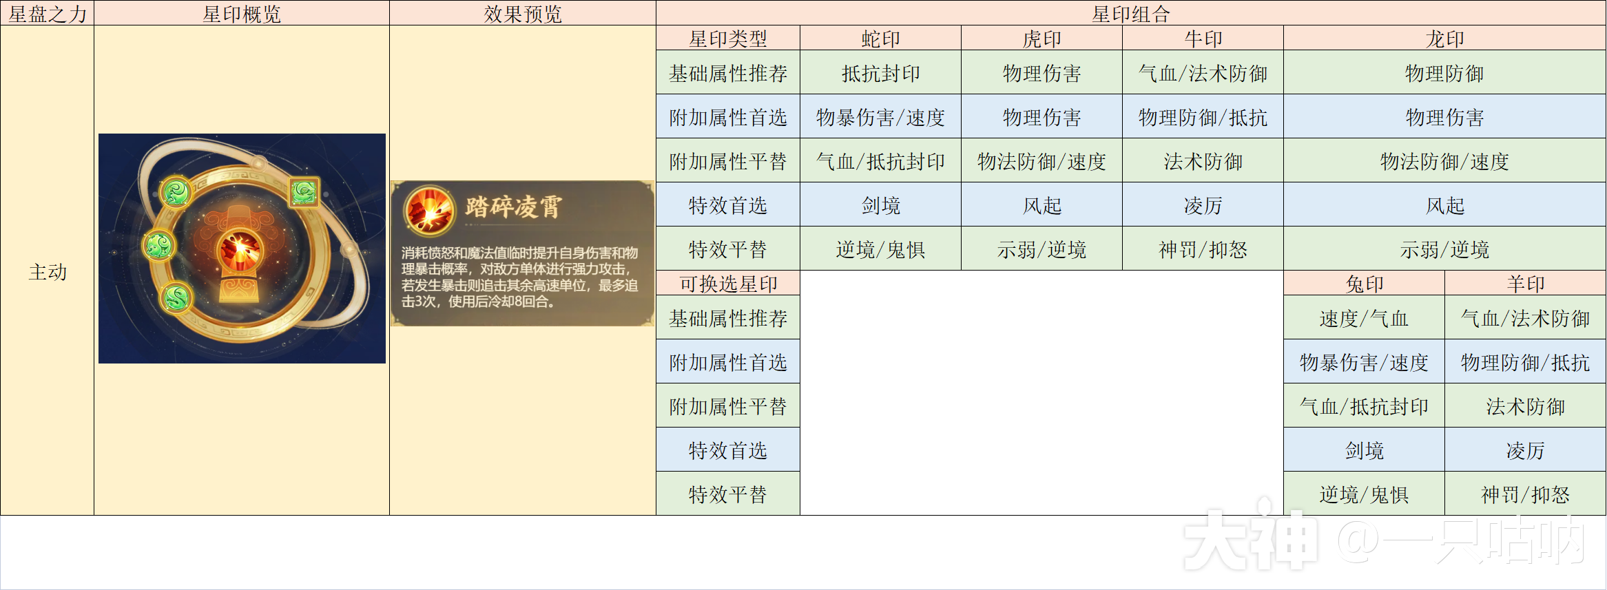Click 气血/法术防御 cell under 牛印
1607x590 pixels.
click(x=1203, y=73)
